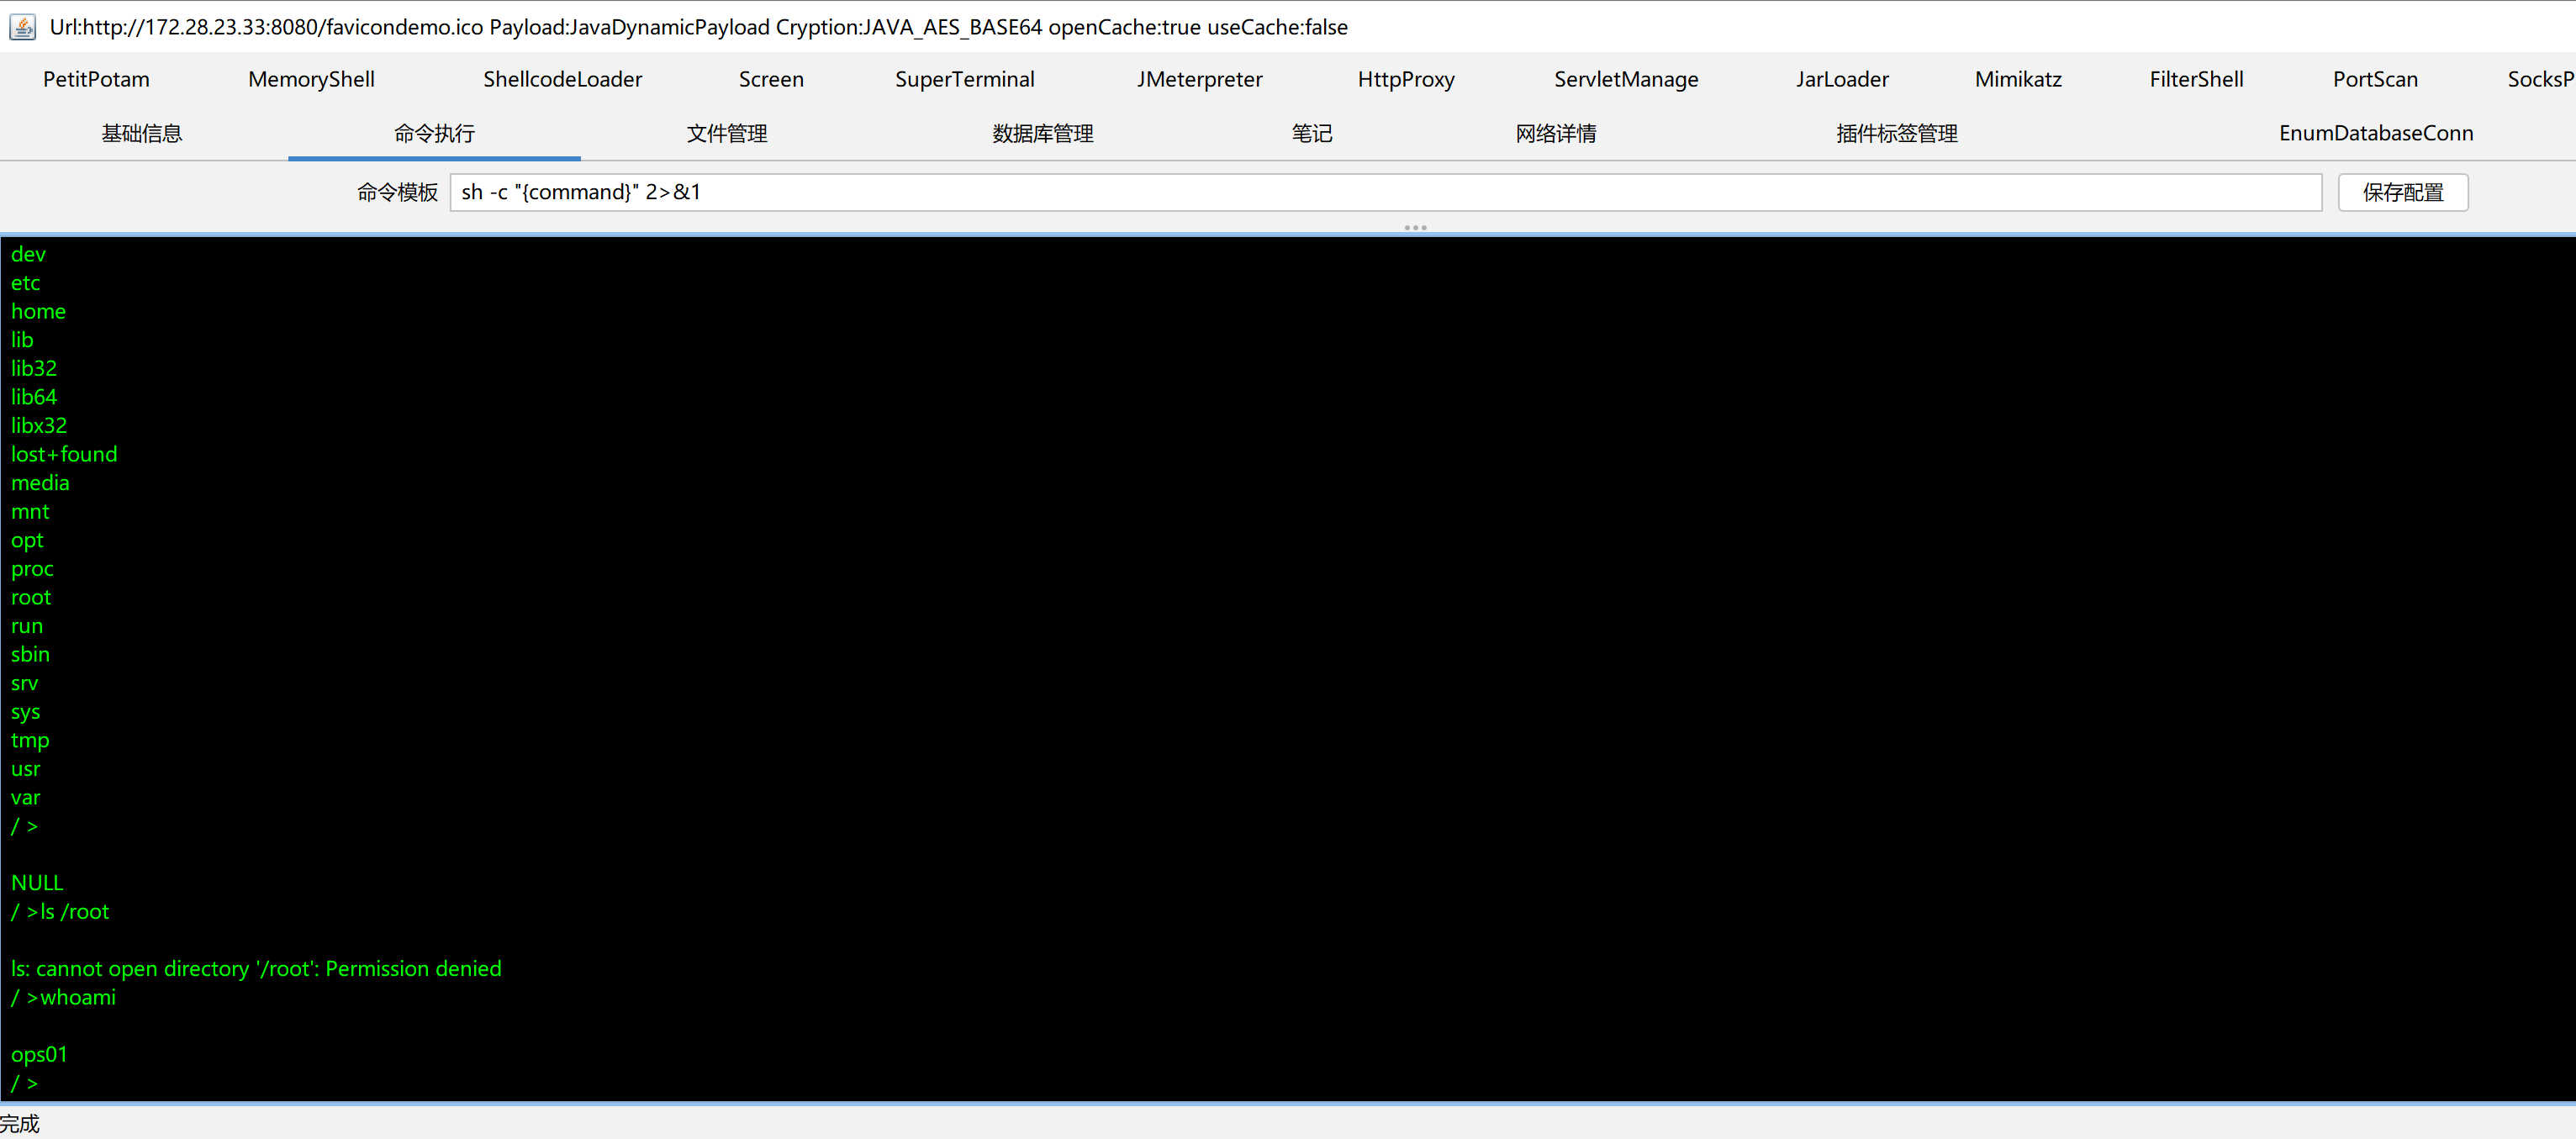The height and width of the screenshot is (1139, 2576).
Task: Open the FilterShell tab
Action: click(2195, 79)
